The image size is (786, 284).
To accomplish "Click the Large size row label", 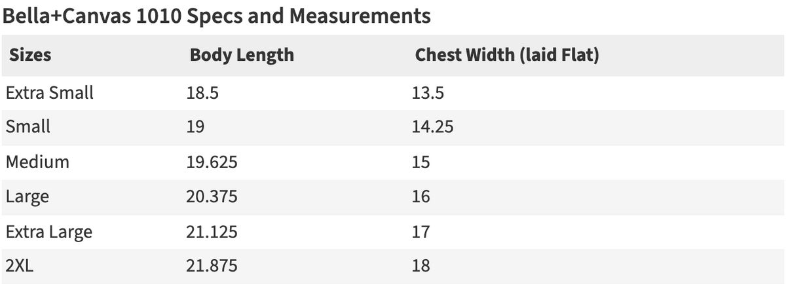I will (x=27, y=196).
